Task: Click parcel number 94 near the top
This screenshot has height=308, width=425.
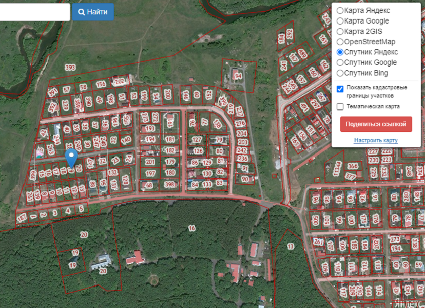Action: click(238, 76)
